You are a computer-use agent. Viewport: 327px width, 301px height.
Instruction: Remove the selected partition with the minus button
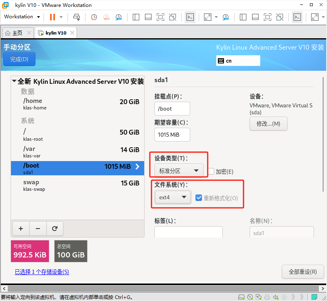(x=38, y=229)
